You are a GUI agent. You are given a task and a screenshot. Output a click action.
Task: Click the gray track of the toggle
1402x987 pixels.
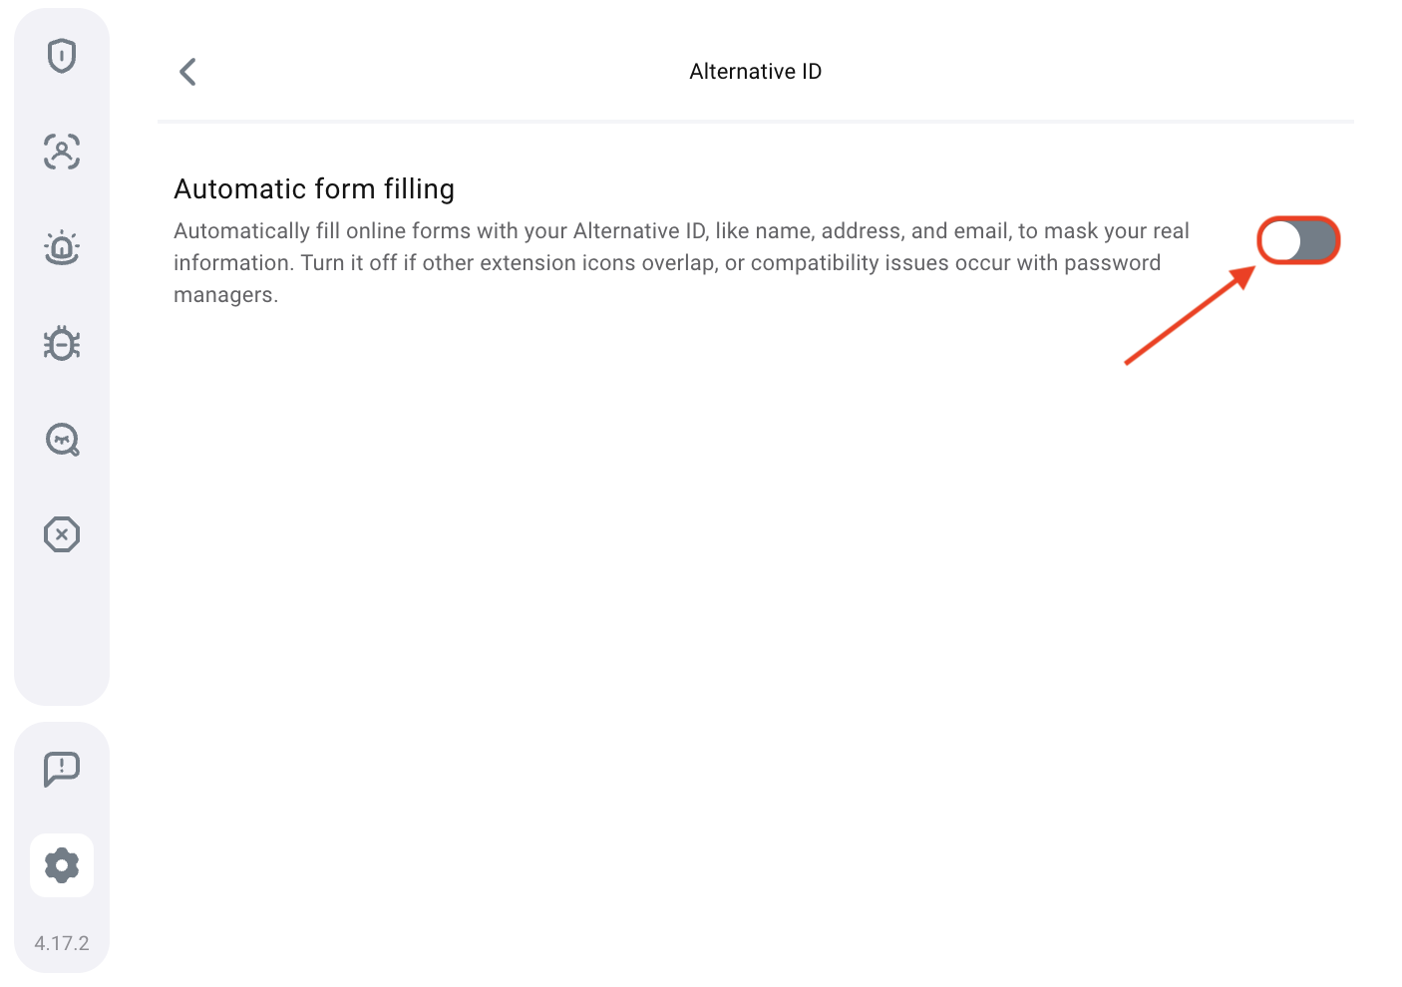click(x=1318, y=240)
